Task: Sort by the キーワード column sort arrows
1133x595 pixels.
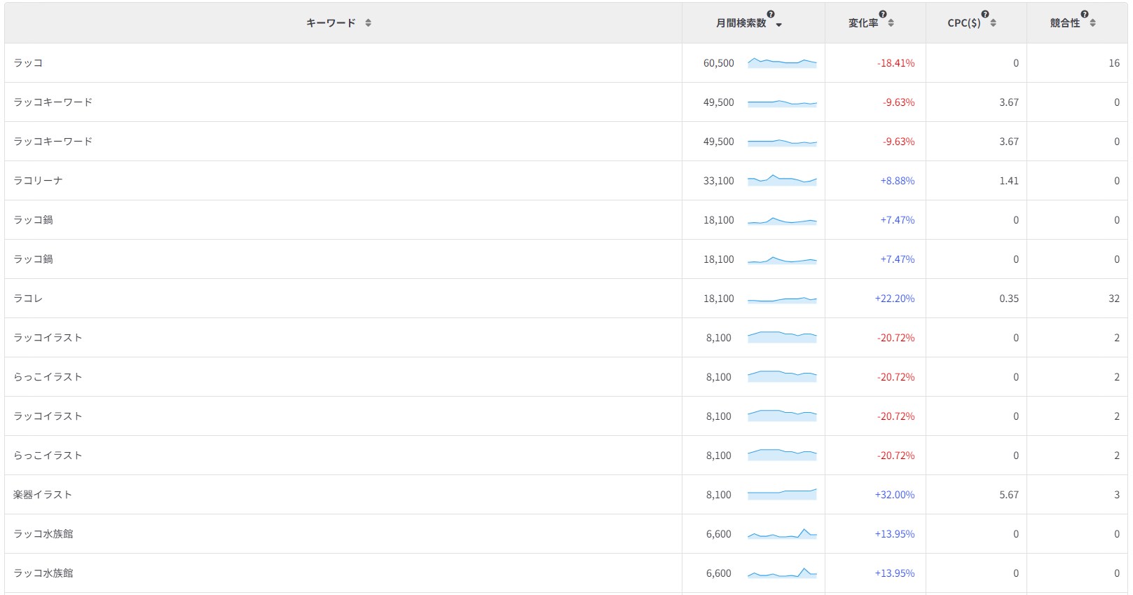Action: point(368,23)
